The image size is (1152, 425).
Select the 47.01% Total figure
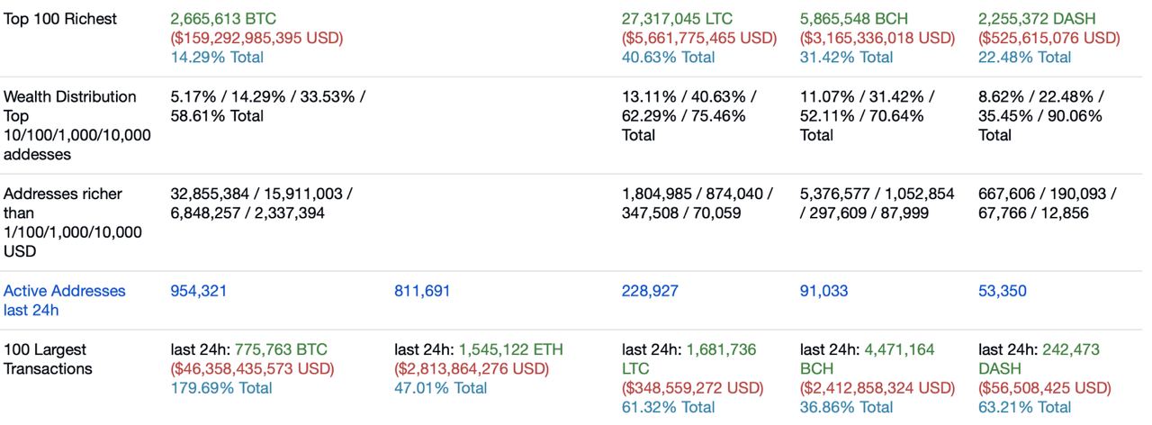(441, 388)
